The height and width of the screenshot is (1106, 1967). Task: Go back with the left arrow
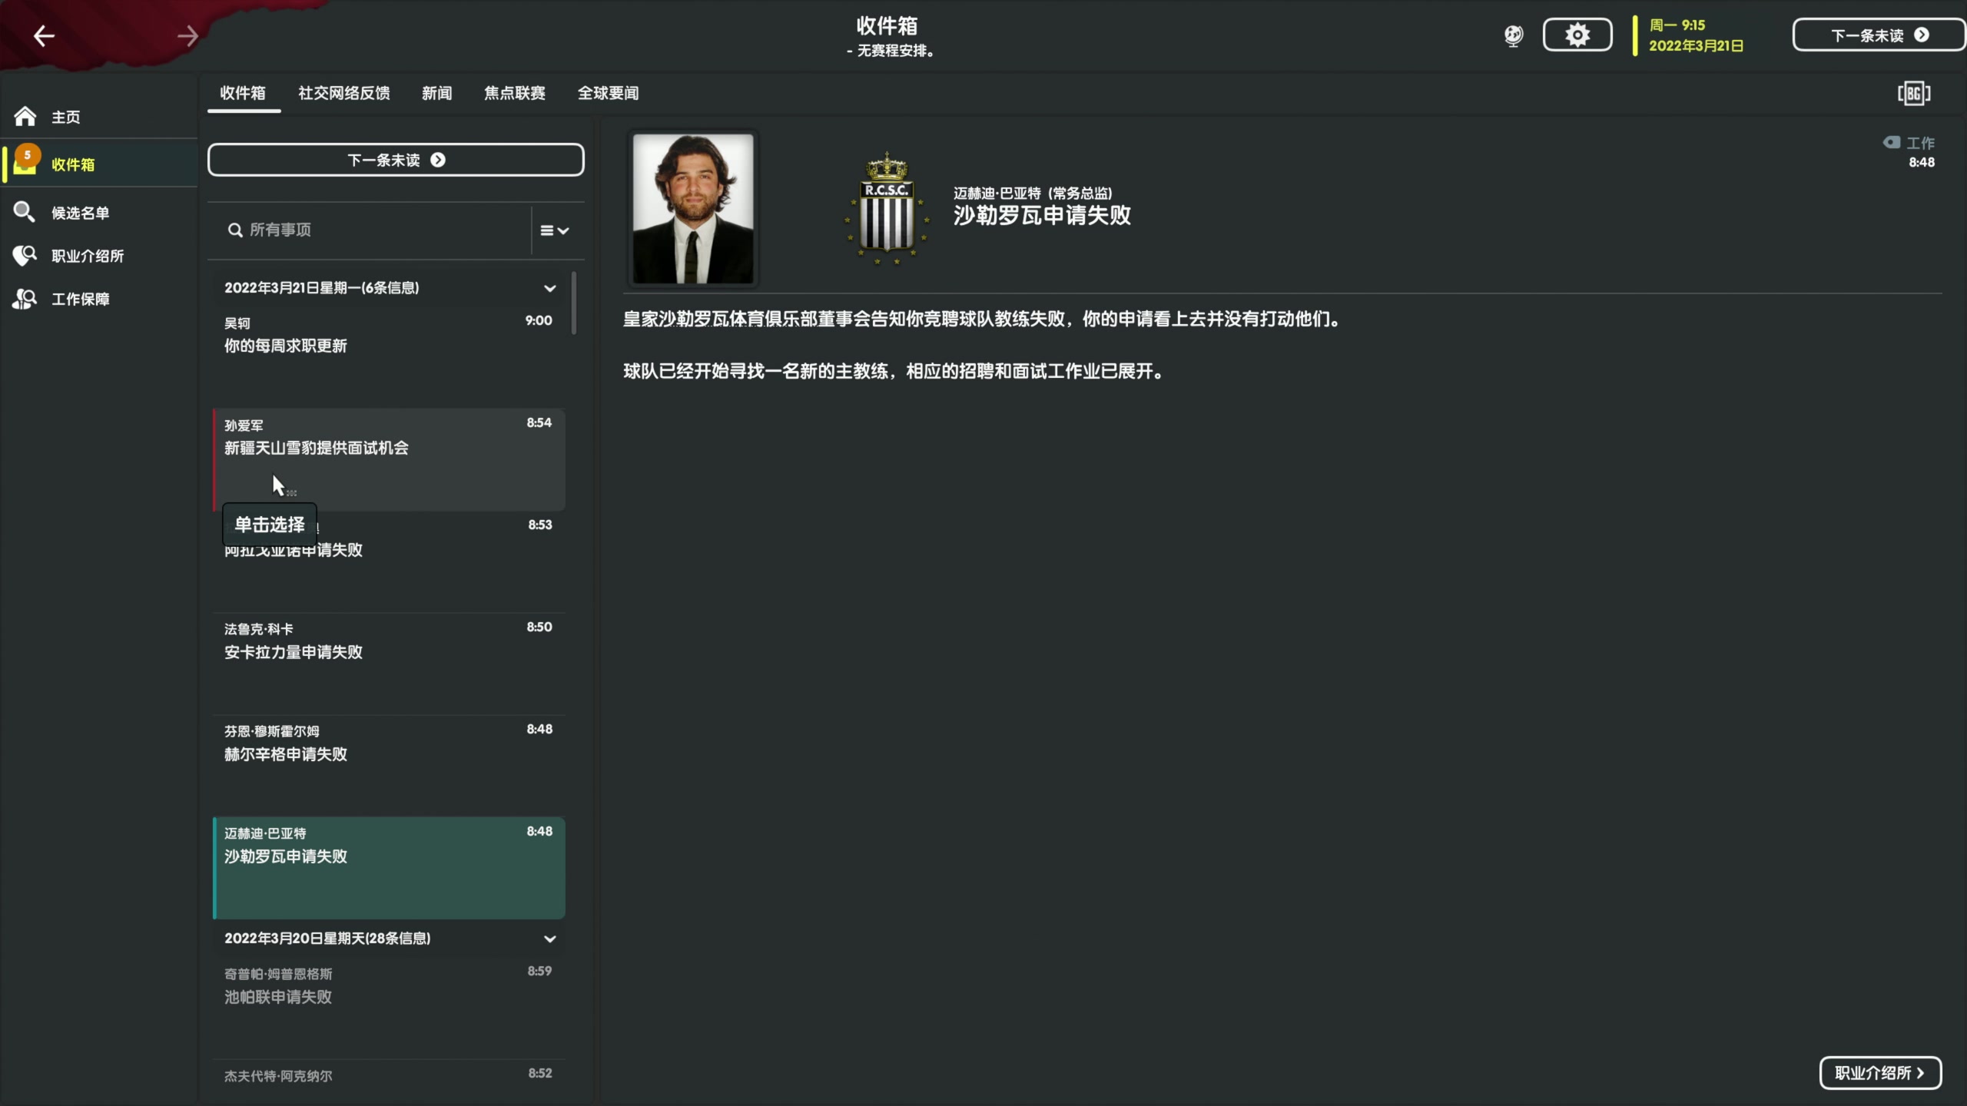44,35
